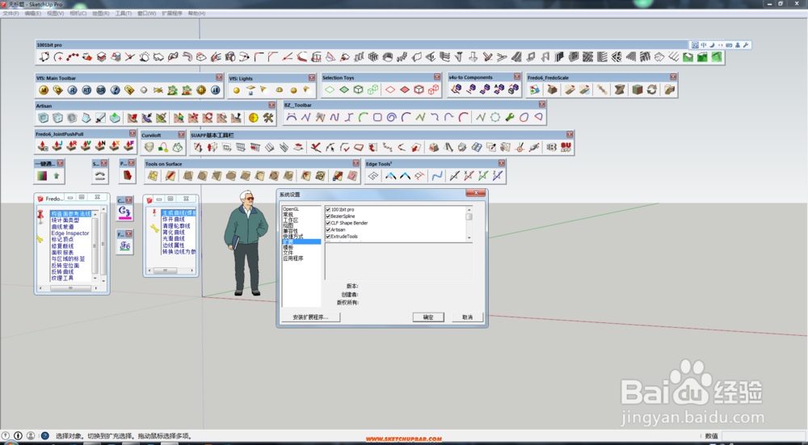Screen dimensions: 808x445
Task: Uncheck the 1001bit pro extension checkbox
Action: 328,210
